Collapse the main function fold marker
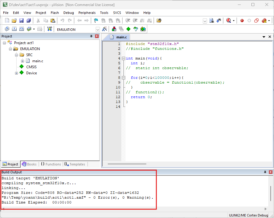 coord(123,58)
